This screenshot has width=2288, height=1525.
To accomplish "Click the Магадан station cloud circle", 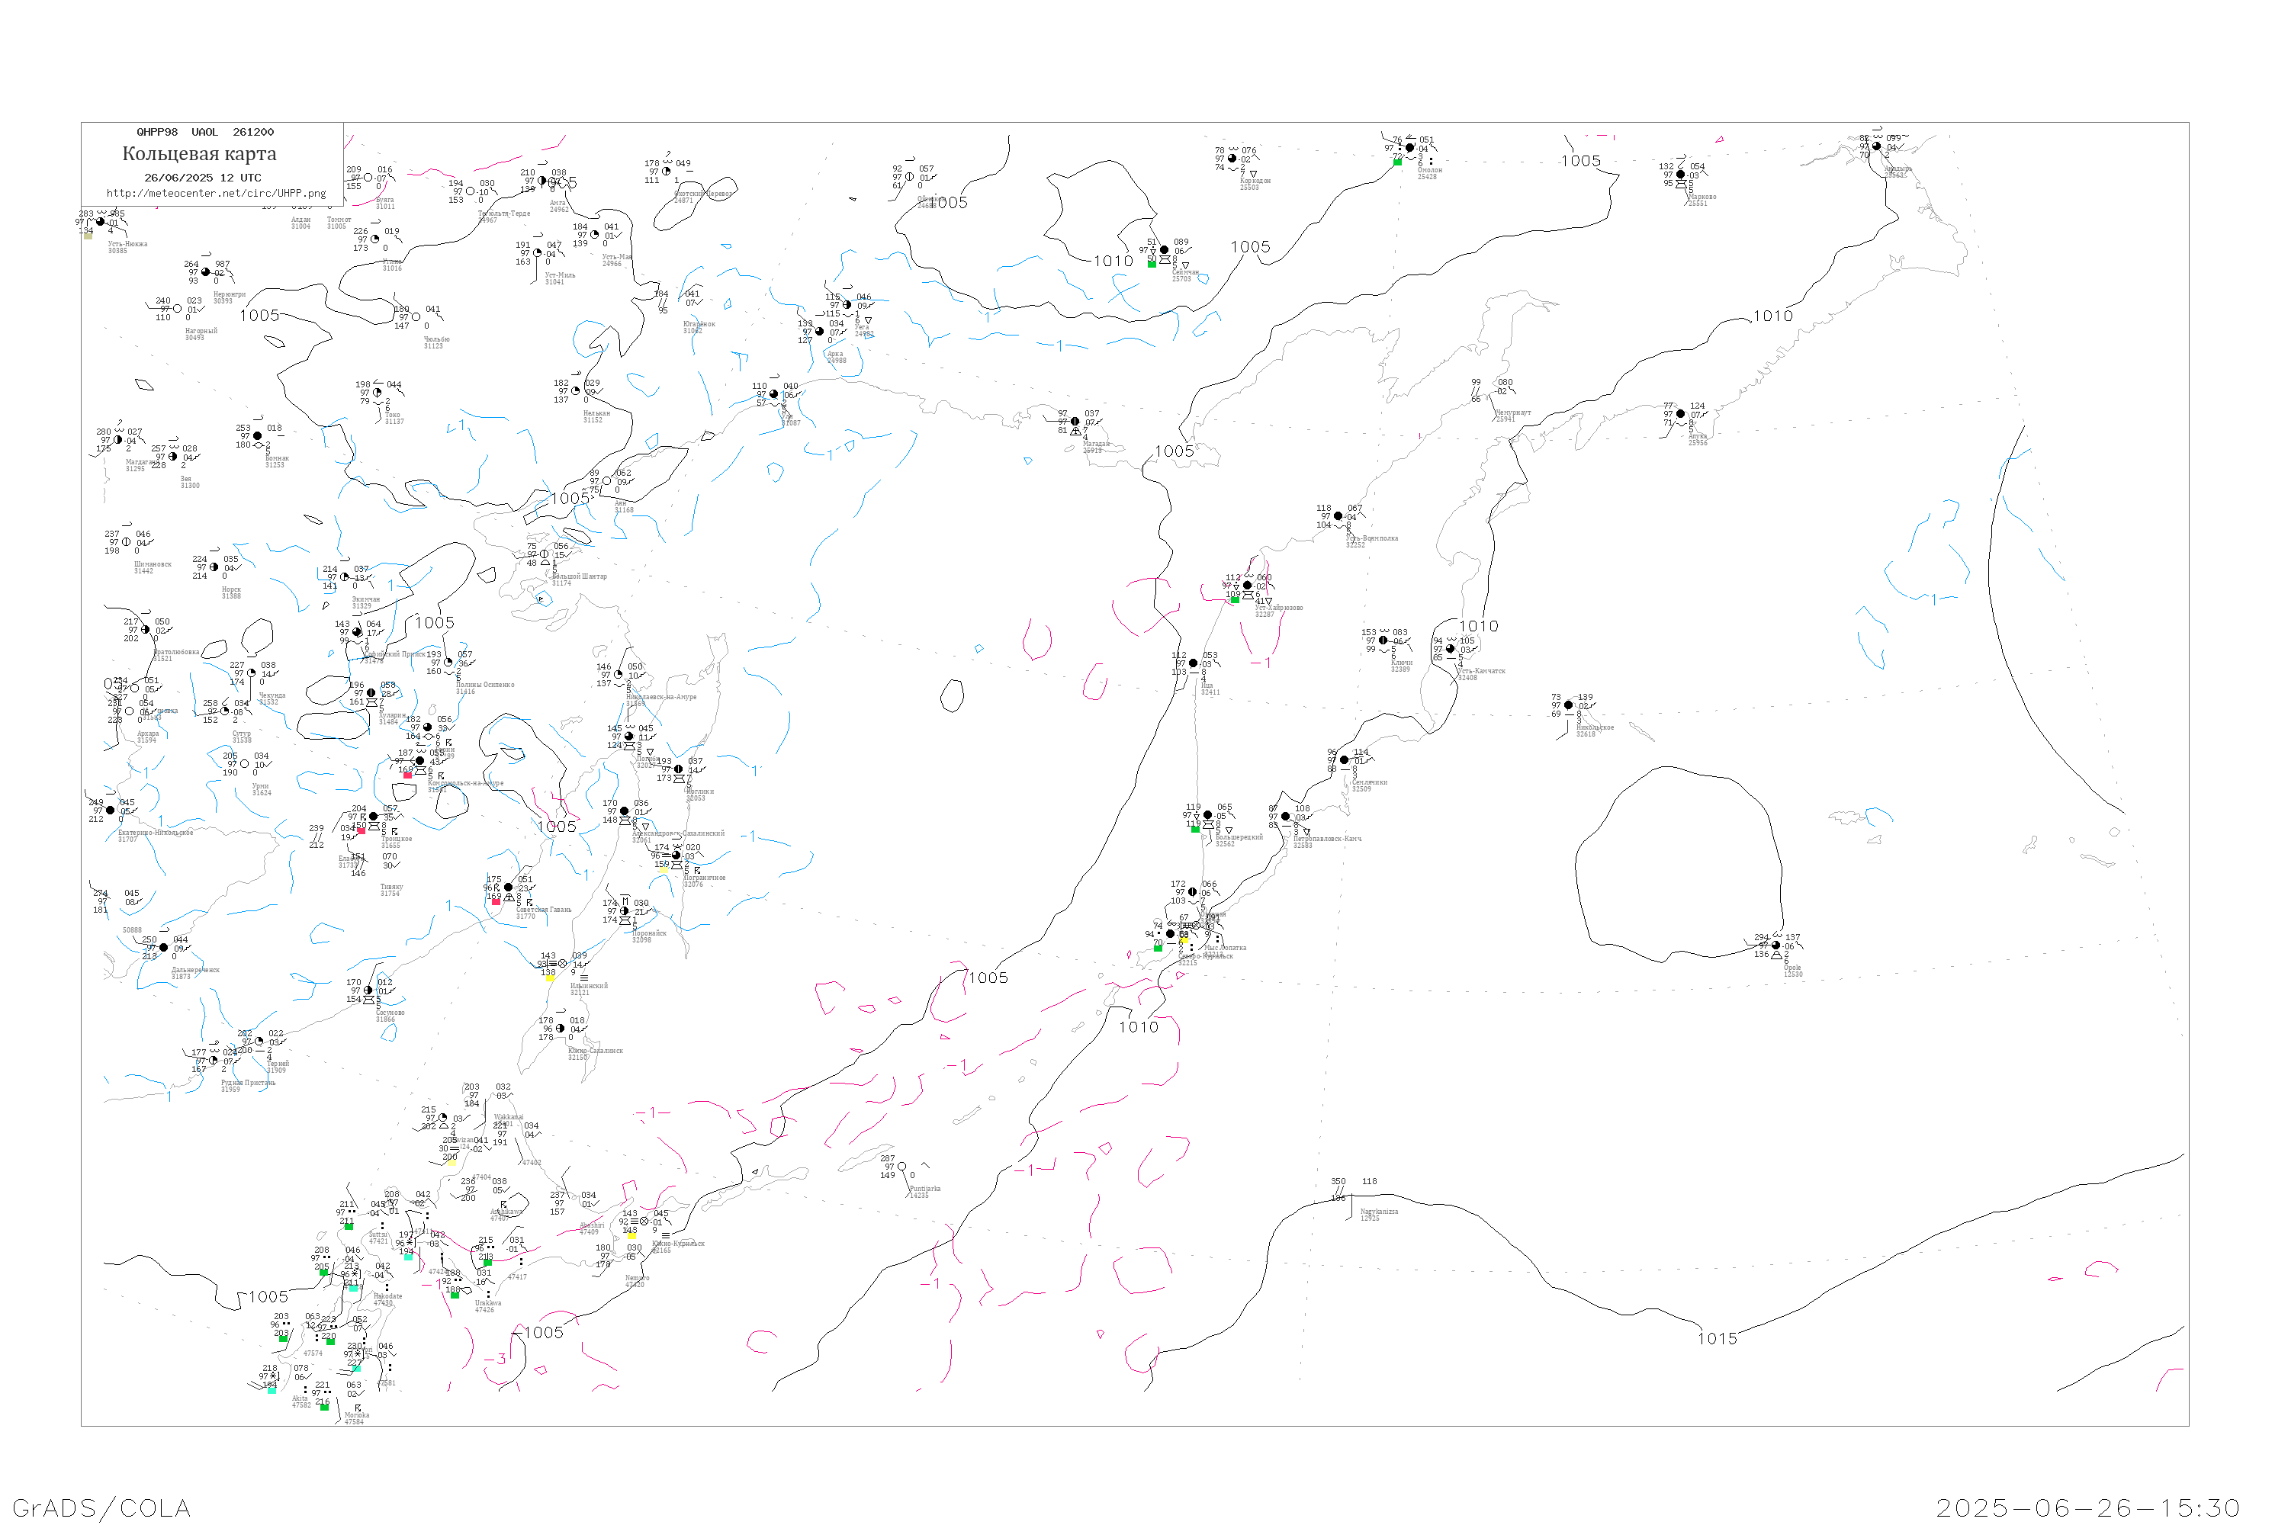I will click(1075, 421).
